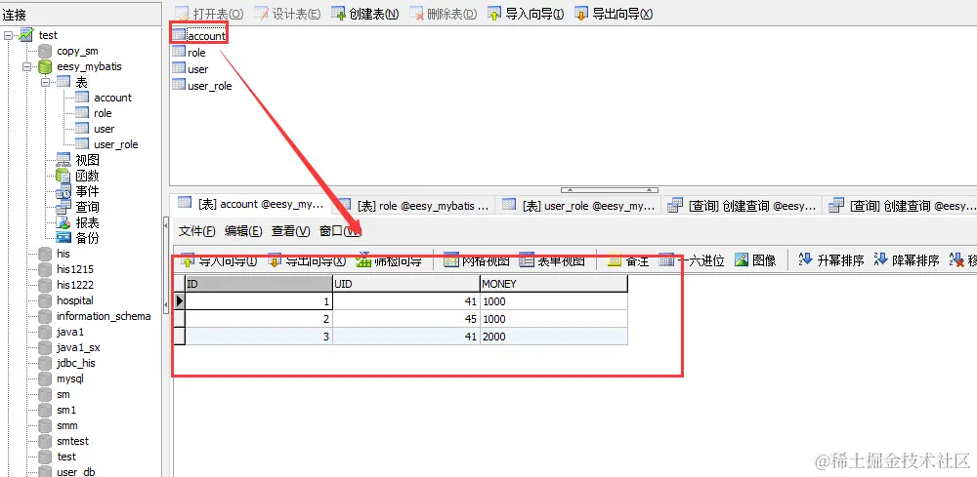
Task: Open the 备份 backup node
Action: 78,238
